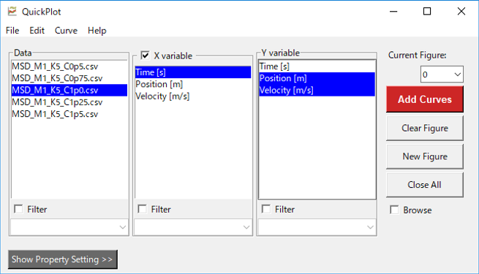Image resolution: width=479 pixels, height=274 pixels.
Task: Expand the X variable filter combo box
Action: 193,227
